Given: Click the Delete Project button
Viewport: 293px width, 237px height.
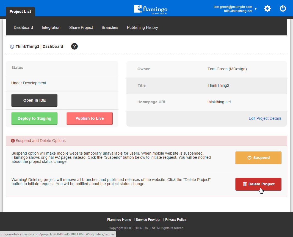Looking at the screenshot, I should pyautogui.click(x=258, y=184).
